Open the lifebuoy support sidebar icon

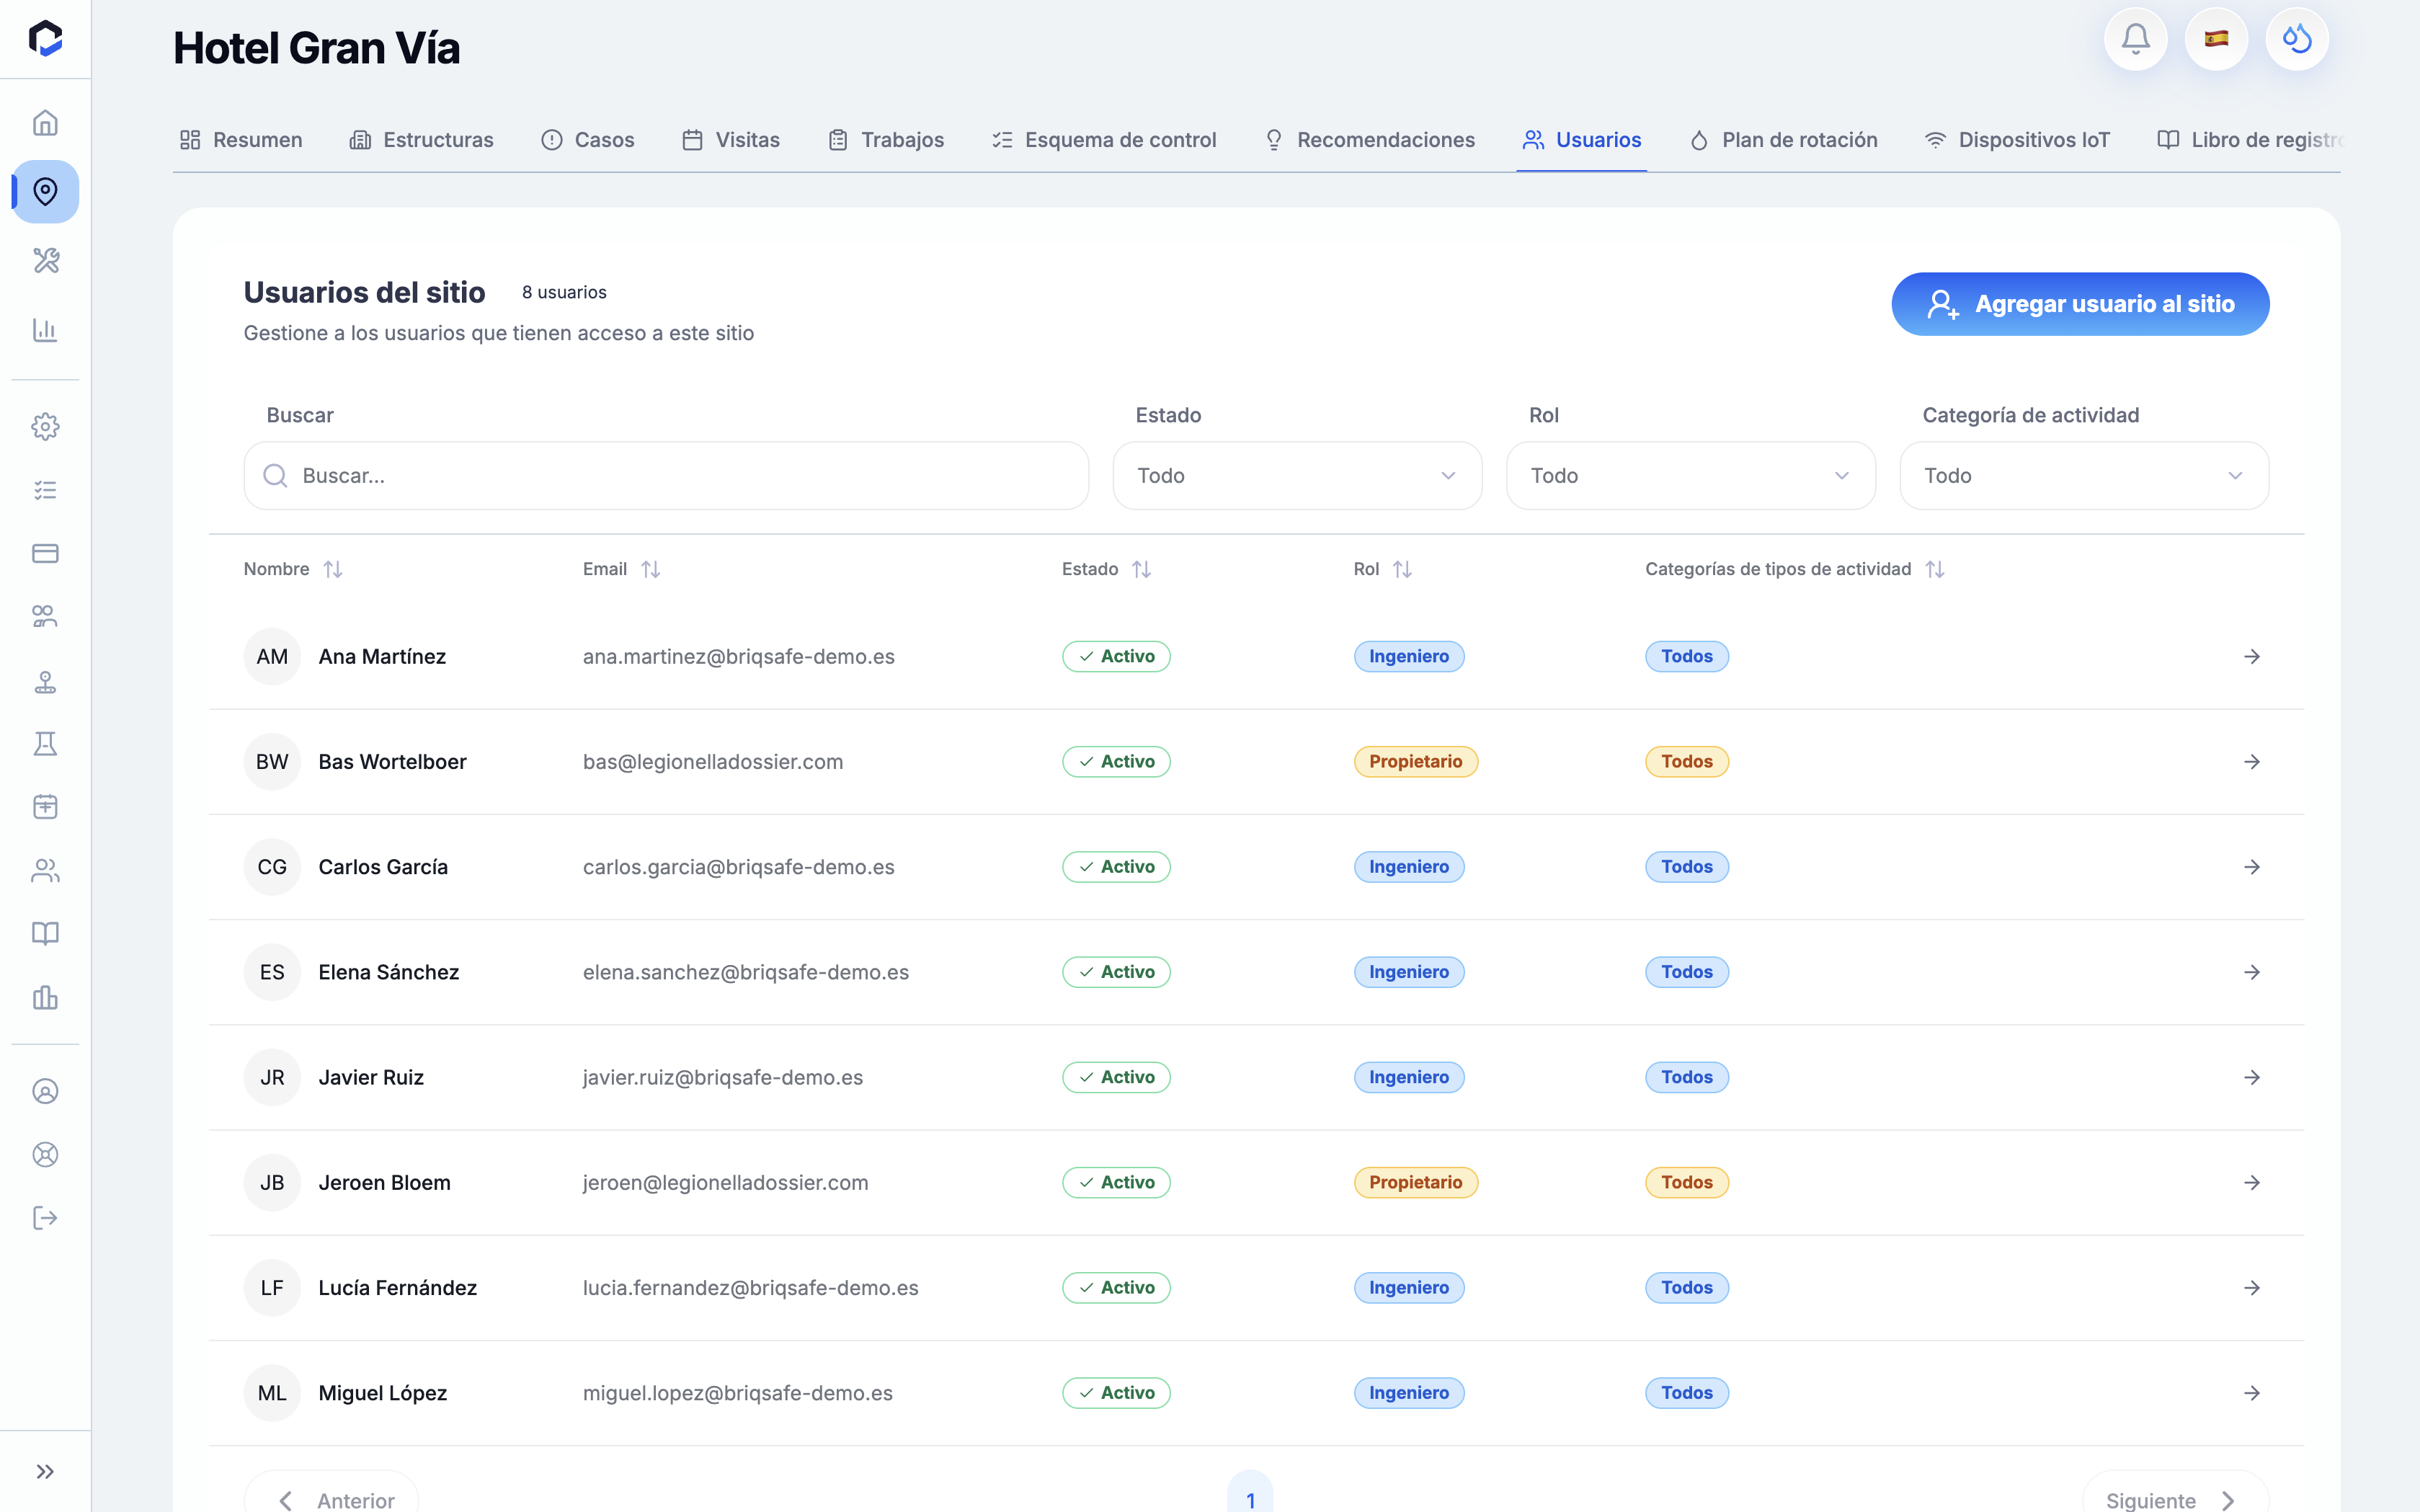click(x=45, y=1154)
